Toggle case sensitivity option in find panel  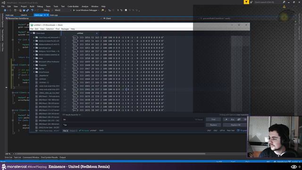pyautogui.click(x=233, y=119)
